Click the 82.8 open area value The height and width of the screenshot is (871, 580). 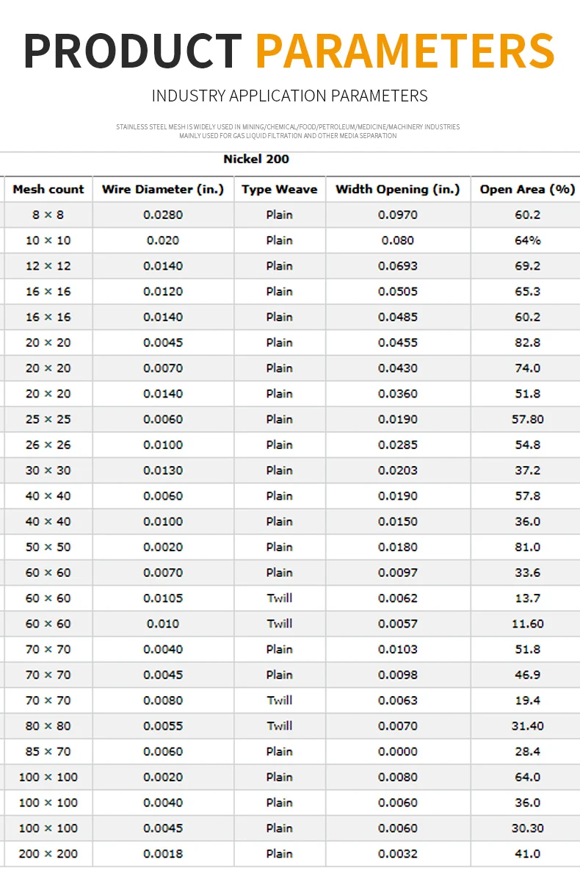click(527, 343)
